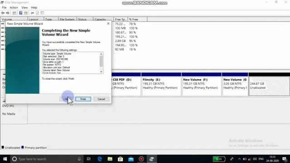Click the document-page icon in the toolbar
This screenshot has width=290, height=163.
pyautogui.click(x=37, y=13)
